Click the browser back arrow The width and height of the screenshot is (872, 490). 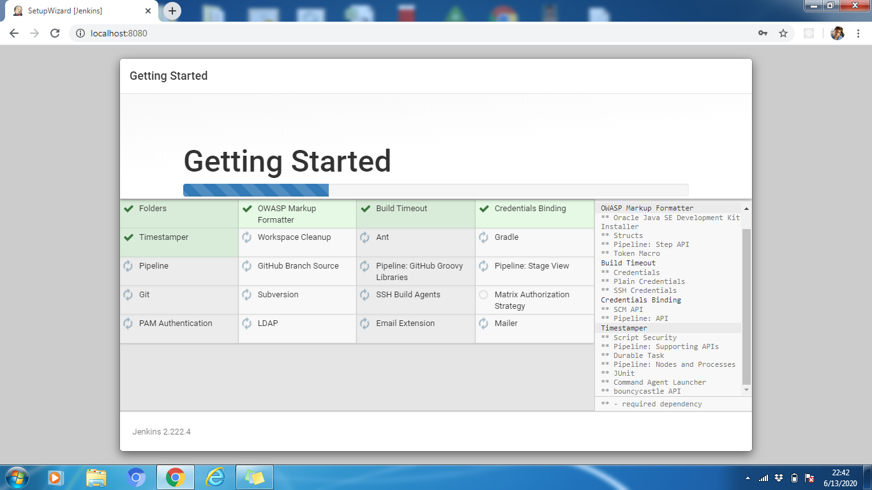pyautogui.click(x=14, y=33)
